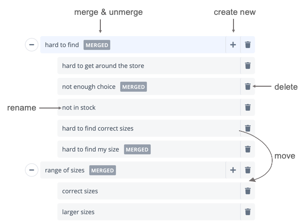Toggle MERGED badge on 'hard to find my size'
The height and width of the screenshot is (223, 308).
click(137, 149)
